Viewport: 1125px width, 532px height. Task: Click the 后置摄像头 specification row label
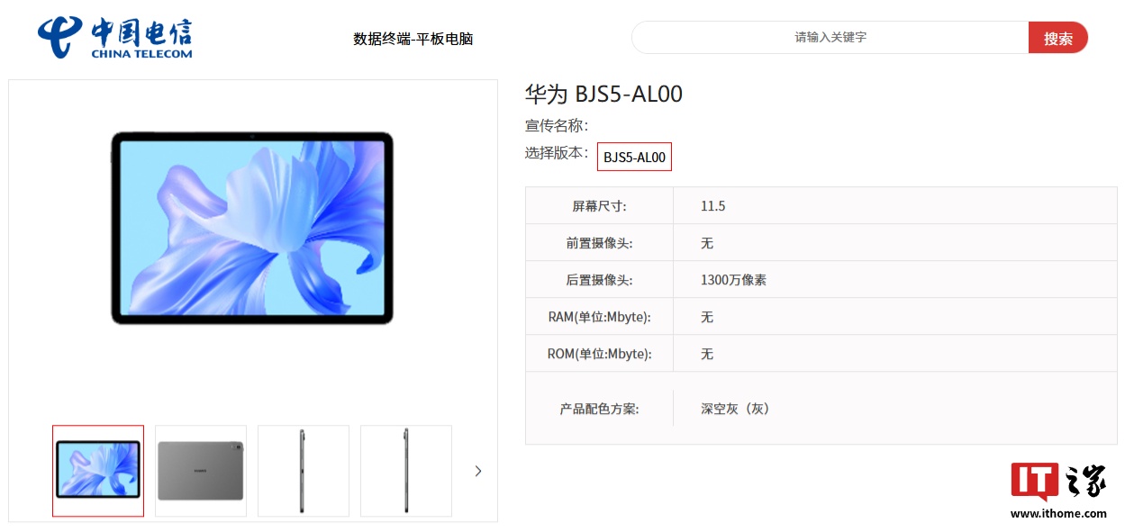point(599,280)
